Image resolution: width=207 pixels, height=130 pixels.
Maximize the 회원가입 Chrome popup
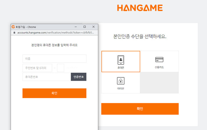85,27
